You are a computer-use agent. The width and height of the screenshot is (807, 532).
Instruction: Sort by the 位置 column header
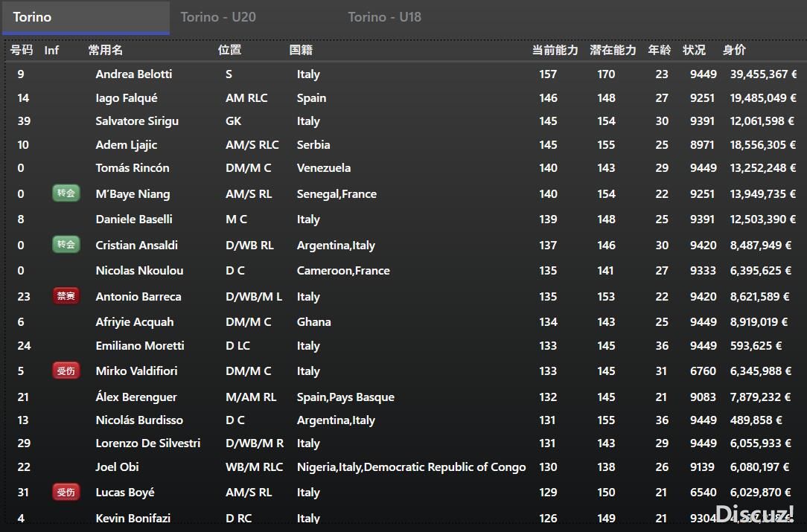pyautogui.click(x=229, y=50)
